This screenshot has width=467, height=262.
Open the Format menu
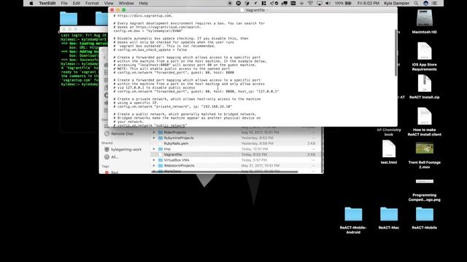(92, 3)
